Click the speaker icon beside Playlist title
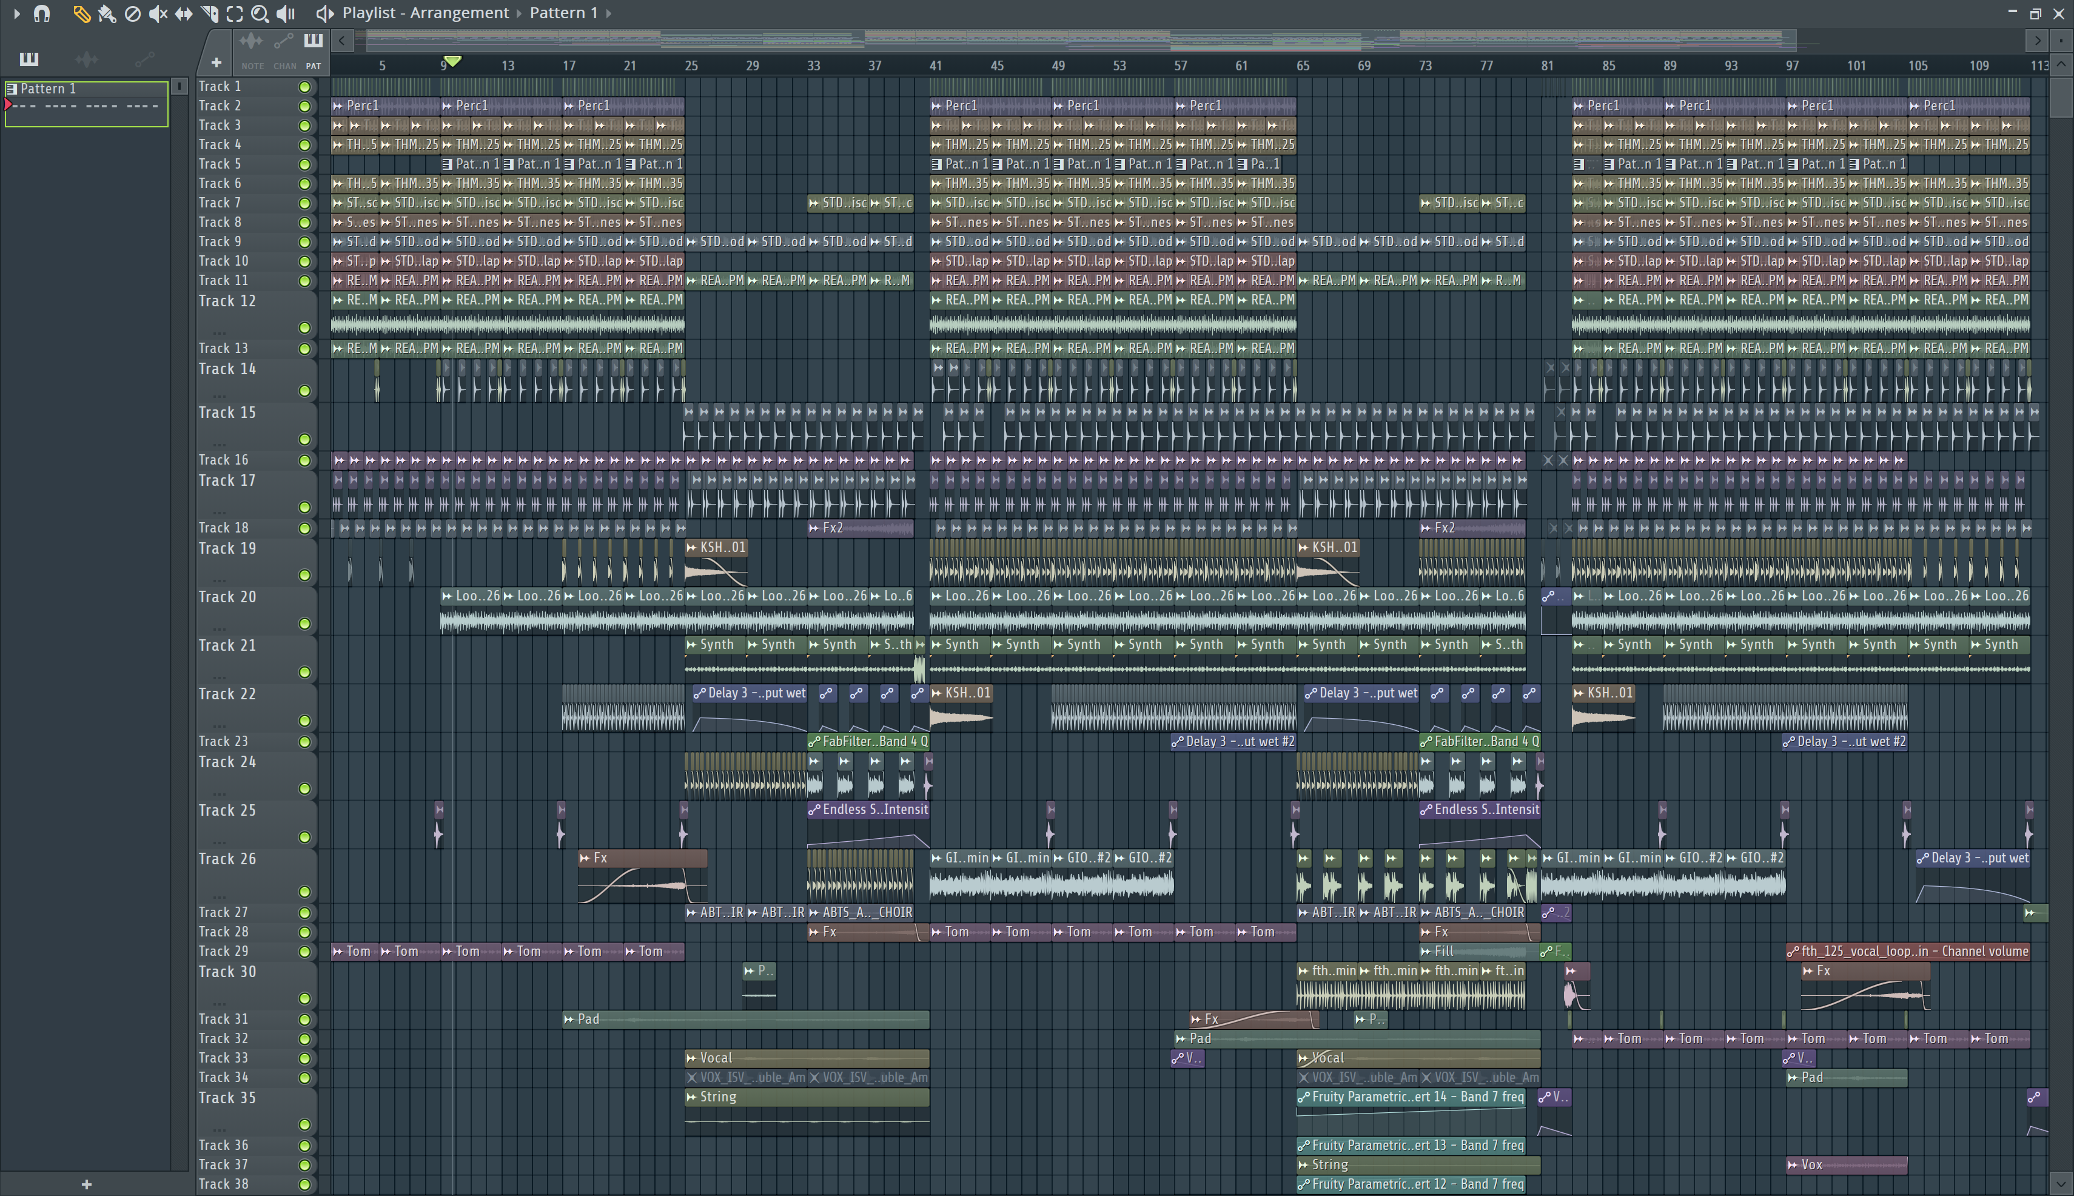The image size is (2074, 1196). coord(325,13)
